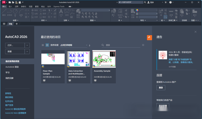Click the Copy (复制) modify tool
The width and height of the screenshot is (202, 119).
tap(35, 14)
